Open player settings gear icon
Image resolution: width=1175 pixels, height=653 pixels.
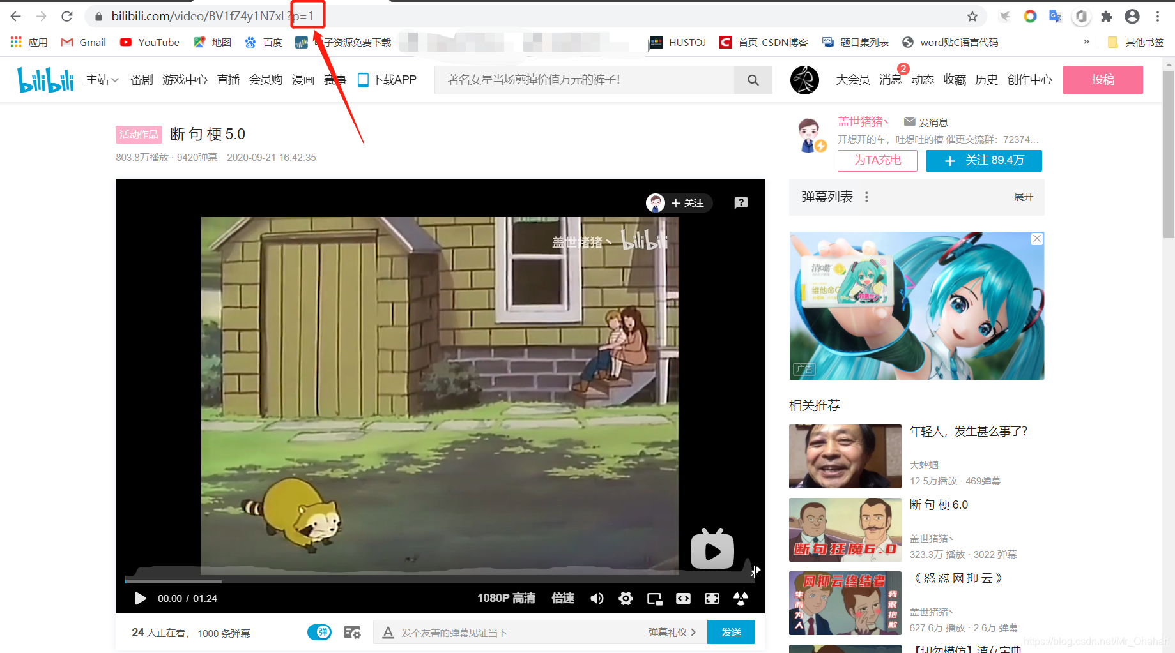tap(626, 599)
